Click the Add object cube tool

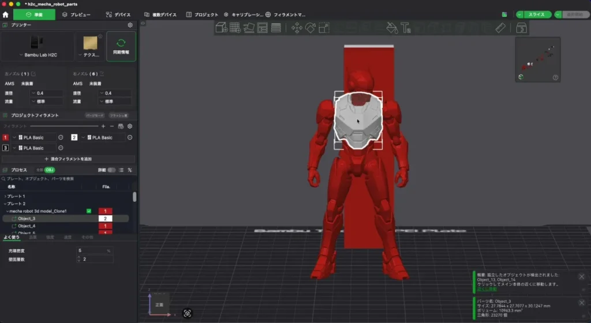point(221,28)
